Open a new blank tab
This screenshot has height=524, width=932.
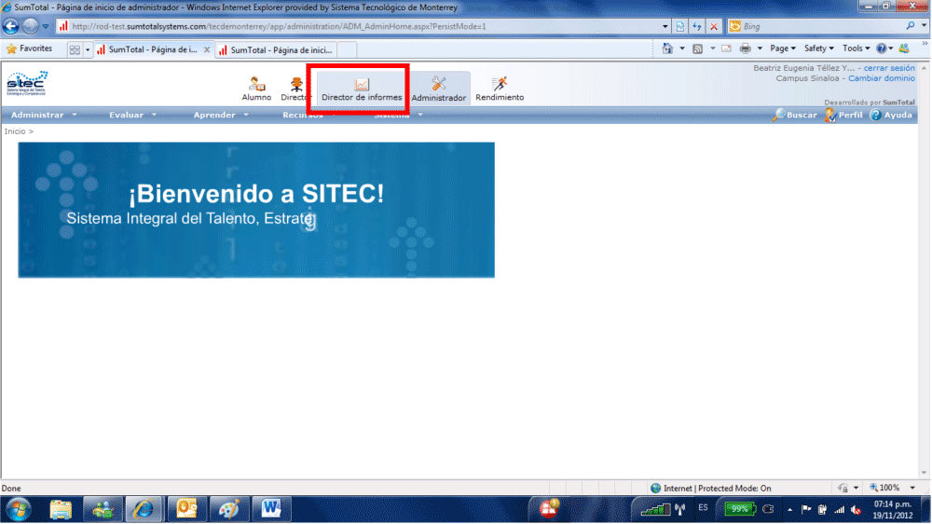[347, 50]
